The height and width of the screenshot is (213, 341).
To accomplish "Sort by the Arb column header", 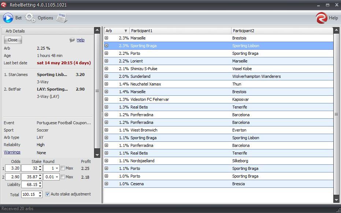I will 117,31.
